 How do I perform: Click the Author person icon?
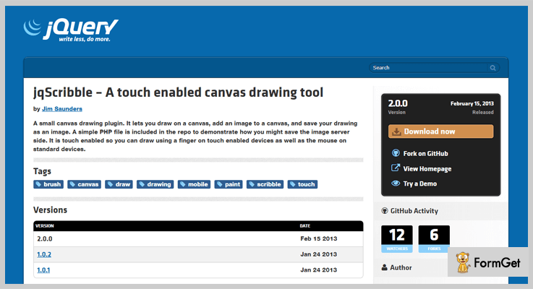384,267
